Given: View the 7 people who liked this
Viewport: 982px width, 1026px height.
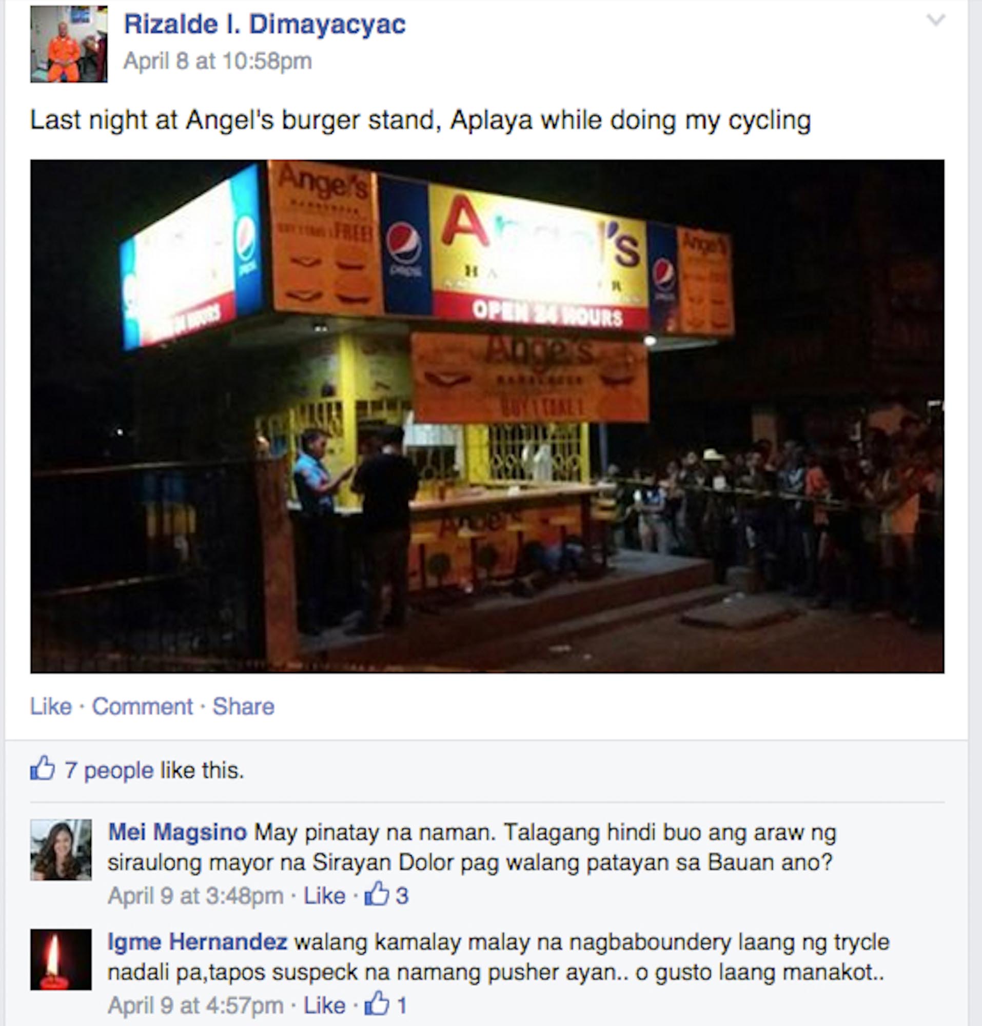Looking at the screenshot, I should coord(109,771).
